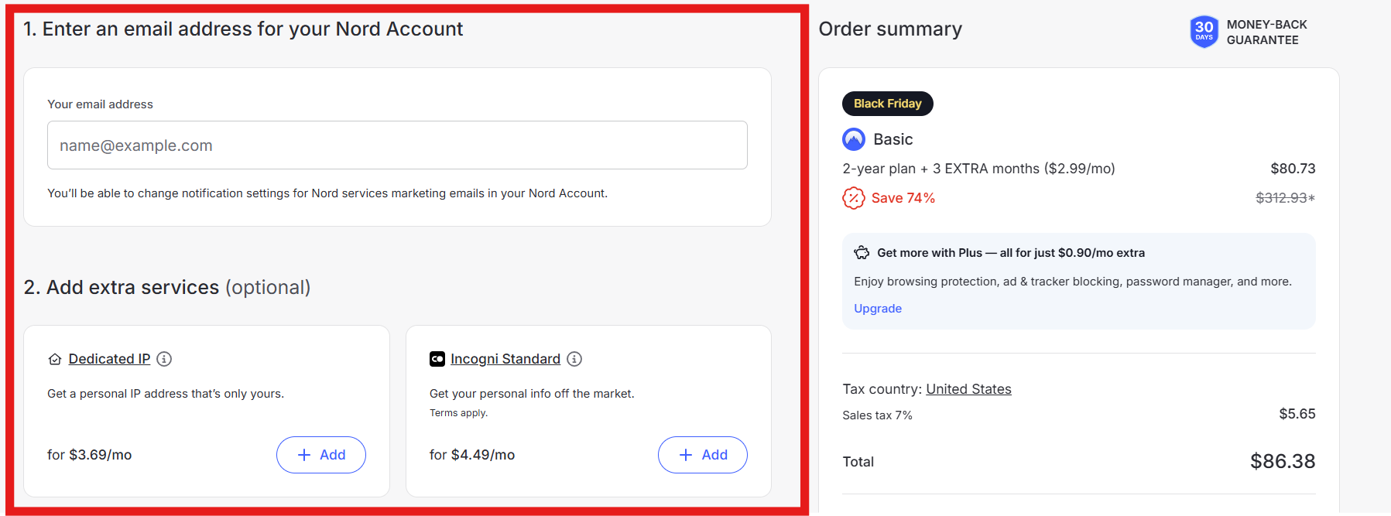The image size is (1391, 516).
Task: Click the 2-year plan price line
Action: coord(978,169)
